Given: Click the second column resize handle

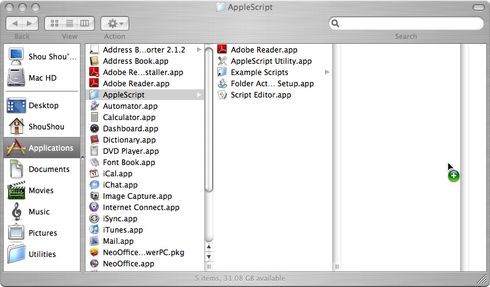Looking at the screenshot, I should click(x=336, y=266).
